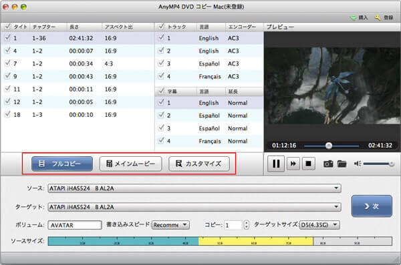Sort by aspect ratio (アスペクト比) column header

point(119,27)
